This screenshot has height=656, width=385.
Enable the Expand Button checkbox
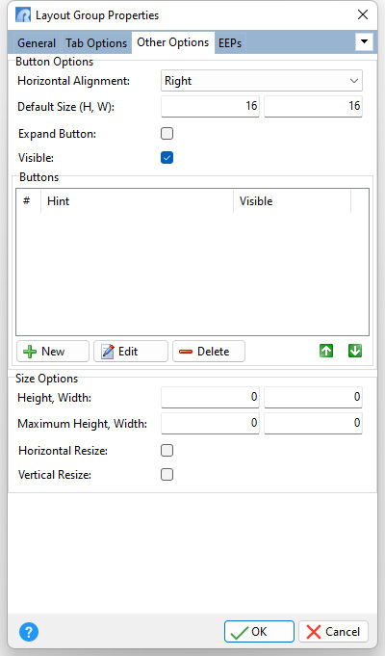click(x=167, y=134)
